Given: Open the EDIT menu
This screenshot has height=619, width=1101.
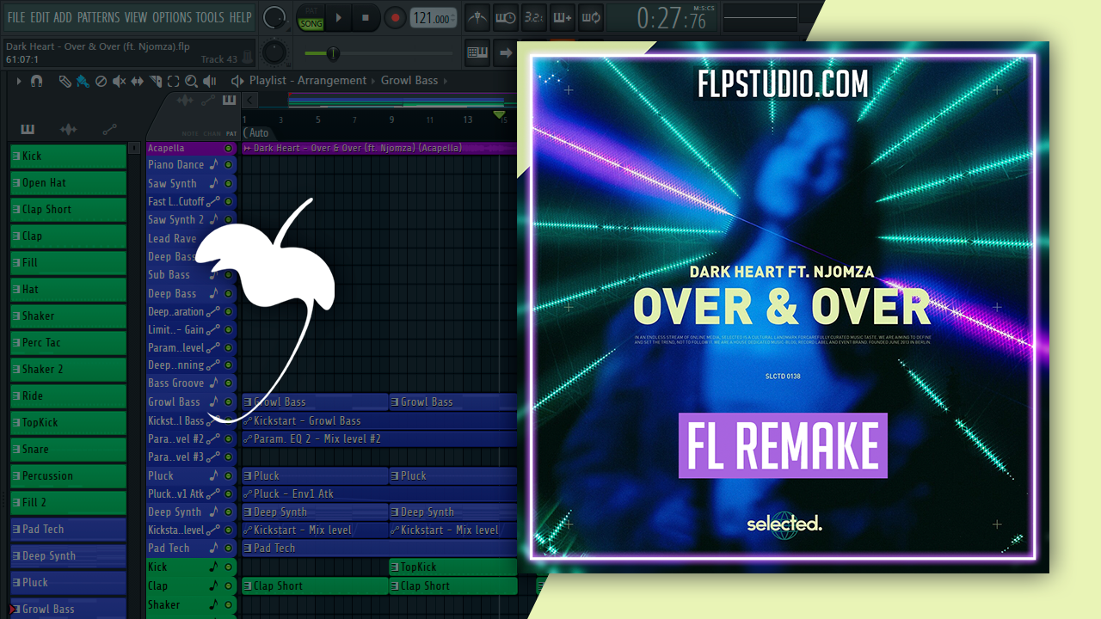Looking at the screenshot, I should pos(40,17).
